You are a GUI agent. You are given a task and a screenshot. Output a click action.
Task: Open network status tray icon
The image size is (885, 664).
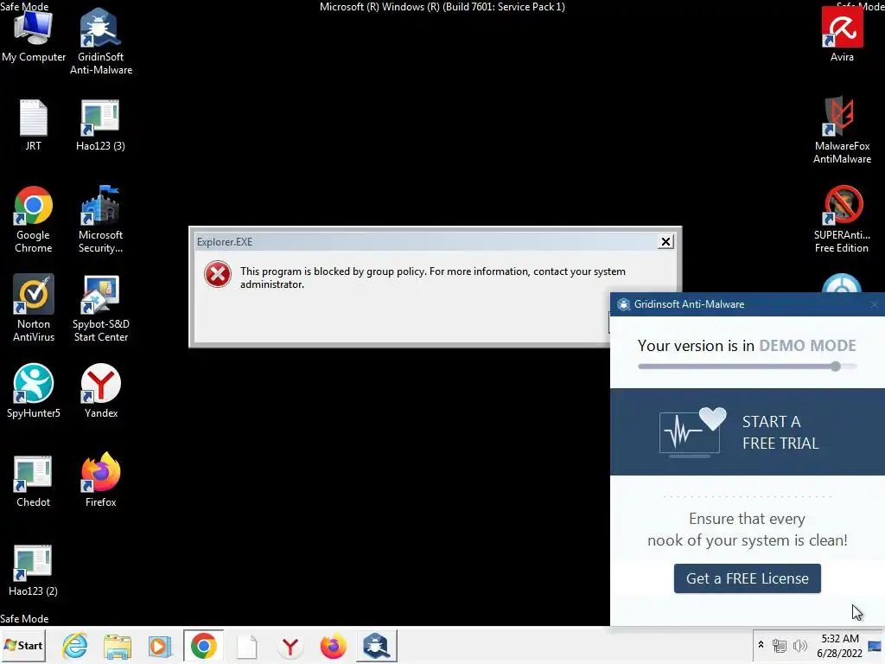pos(780,645)
